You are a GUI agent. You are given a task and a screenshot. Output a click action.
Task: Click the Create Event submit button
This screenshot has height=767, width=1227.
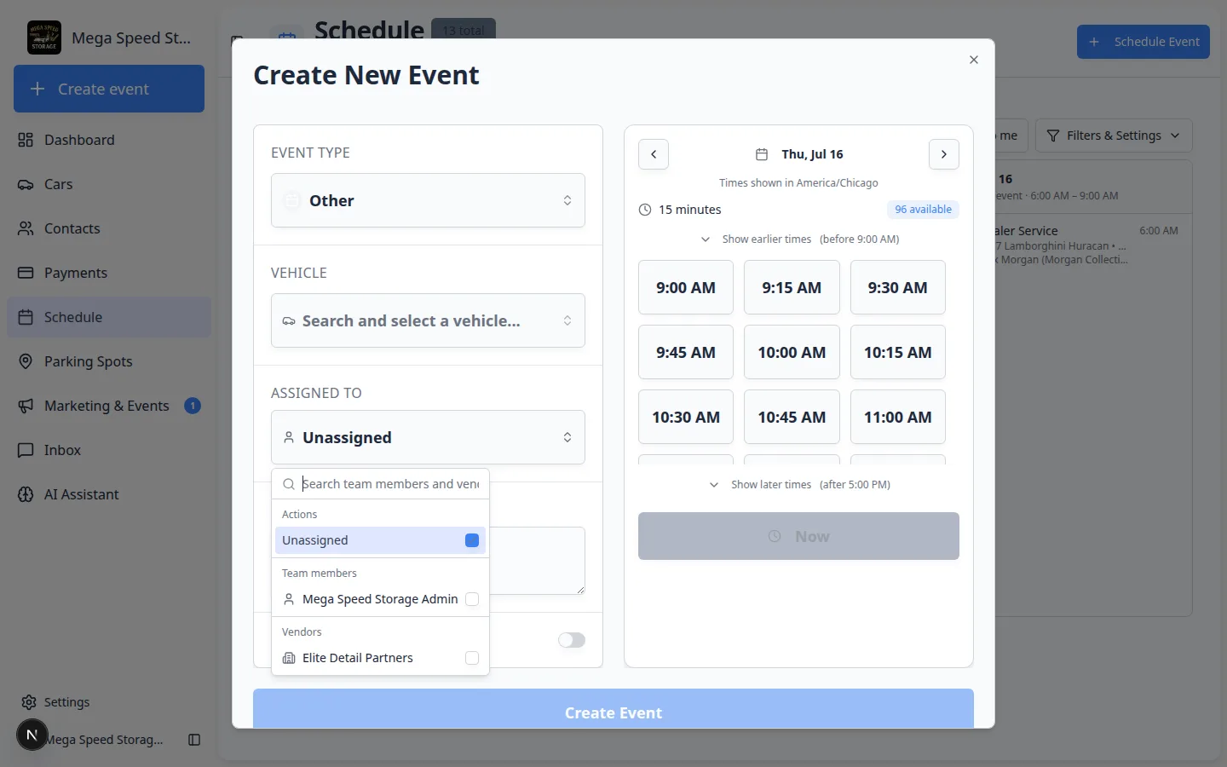point(613,709)
